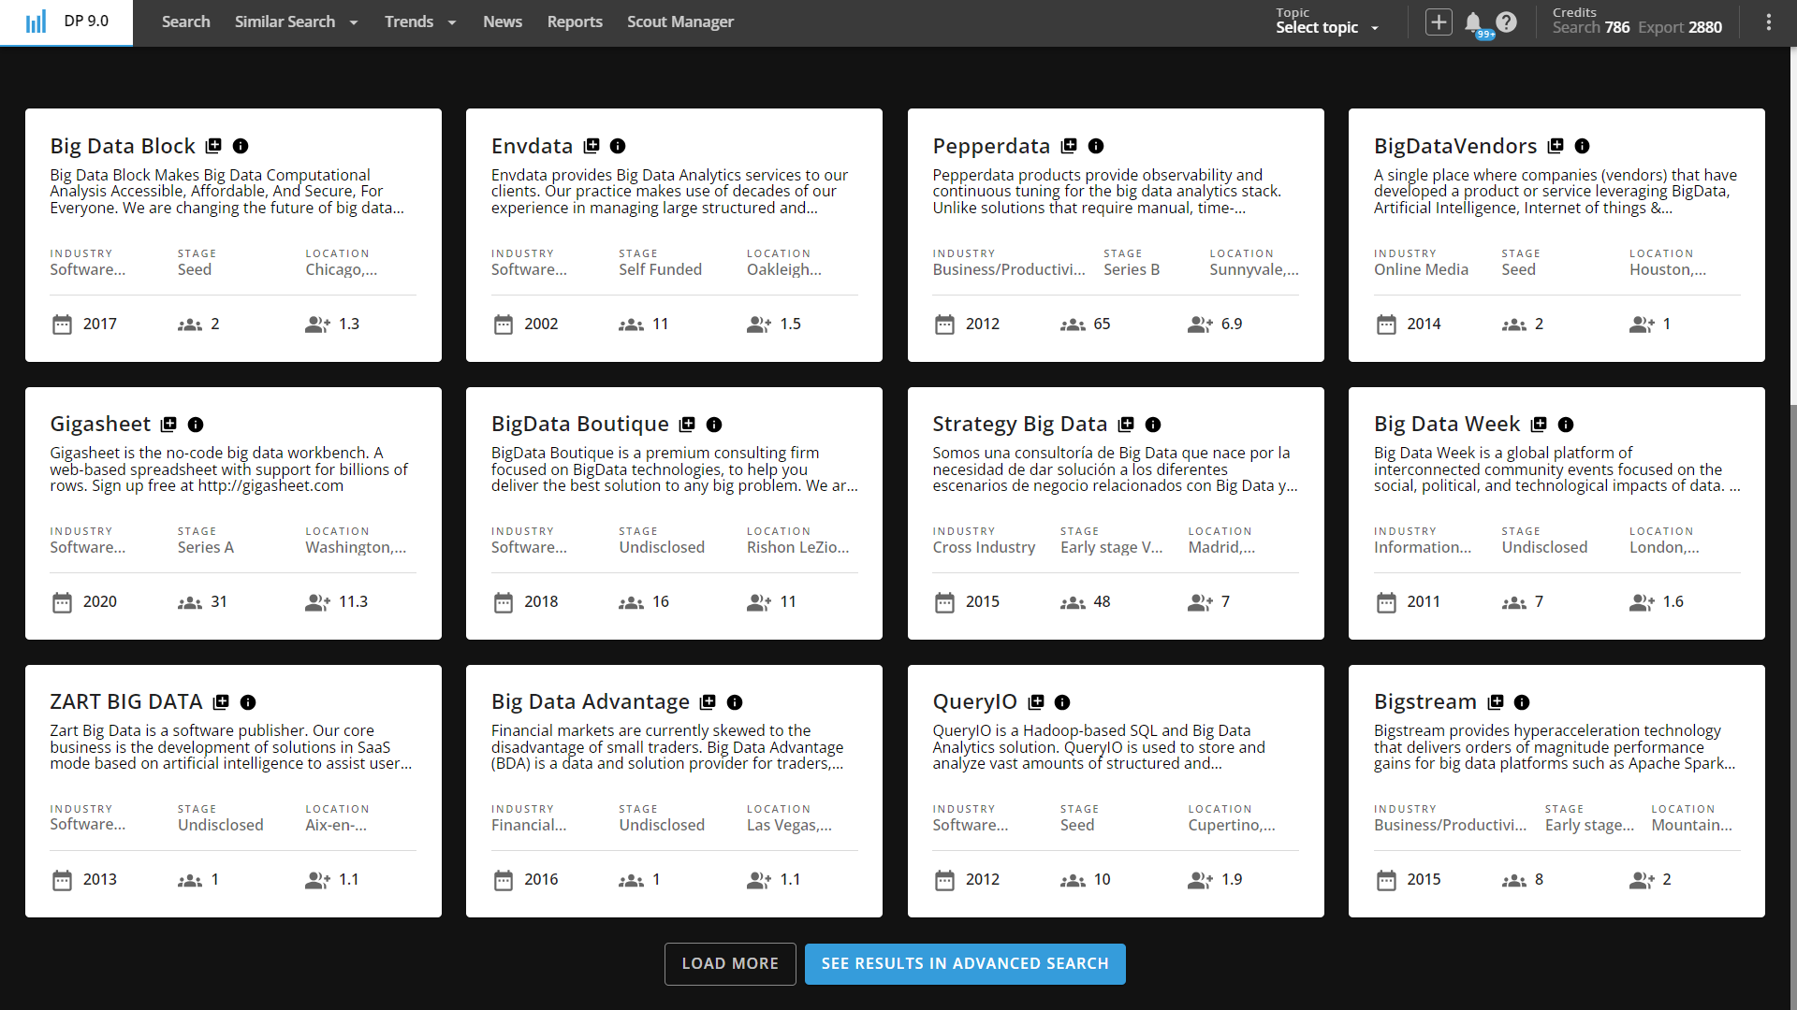Open the Reports page
This screenshot has height=1010, width=1797.
point(575,22)
